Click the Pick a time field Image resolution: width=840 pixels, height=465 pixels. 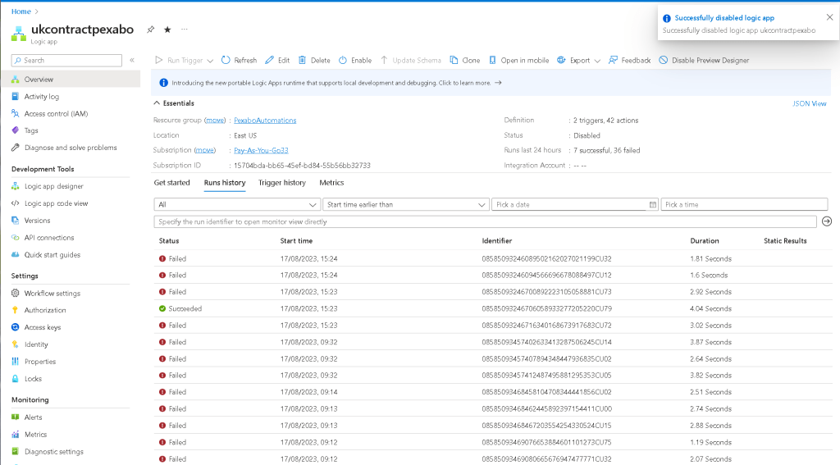coord(744,205)
